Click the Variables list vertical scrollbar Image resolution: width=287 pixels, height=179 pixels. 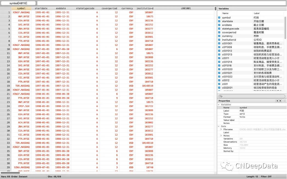point(285,27)
